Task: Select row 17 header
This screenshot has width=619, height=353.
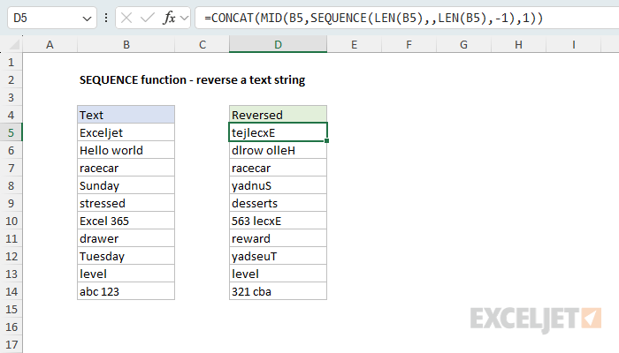Action: pos(11,344)
